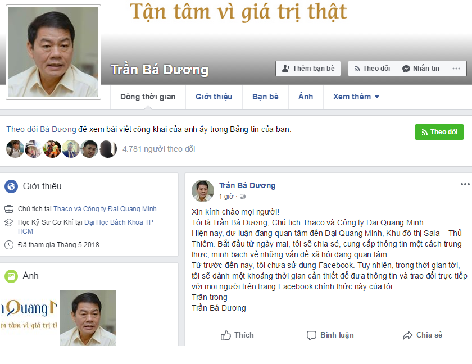Viewport: 472px width, 364px height.
Task: Select the Ảnh tab
Action: pos(306,97)
